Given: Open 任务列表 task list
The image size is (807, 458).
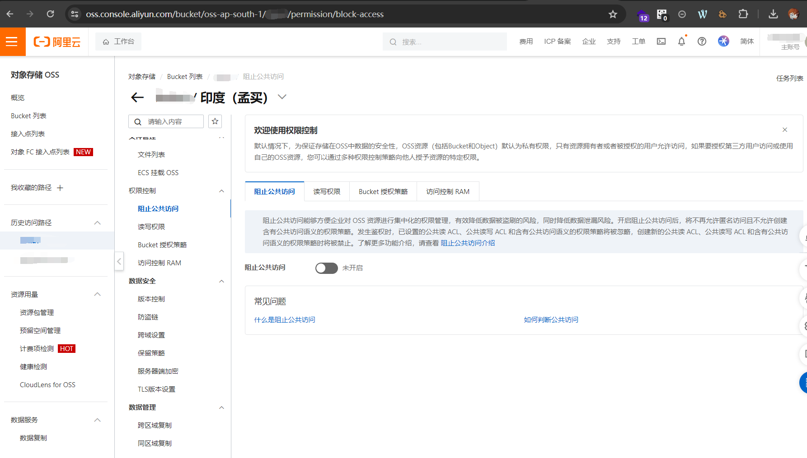Looking at the screenshot, I should point(789,79).
